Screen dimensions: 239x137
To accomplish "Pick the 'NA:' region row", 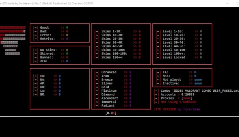I will coord(47,80).
